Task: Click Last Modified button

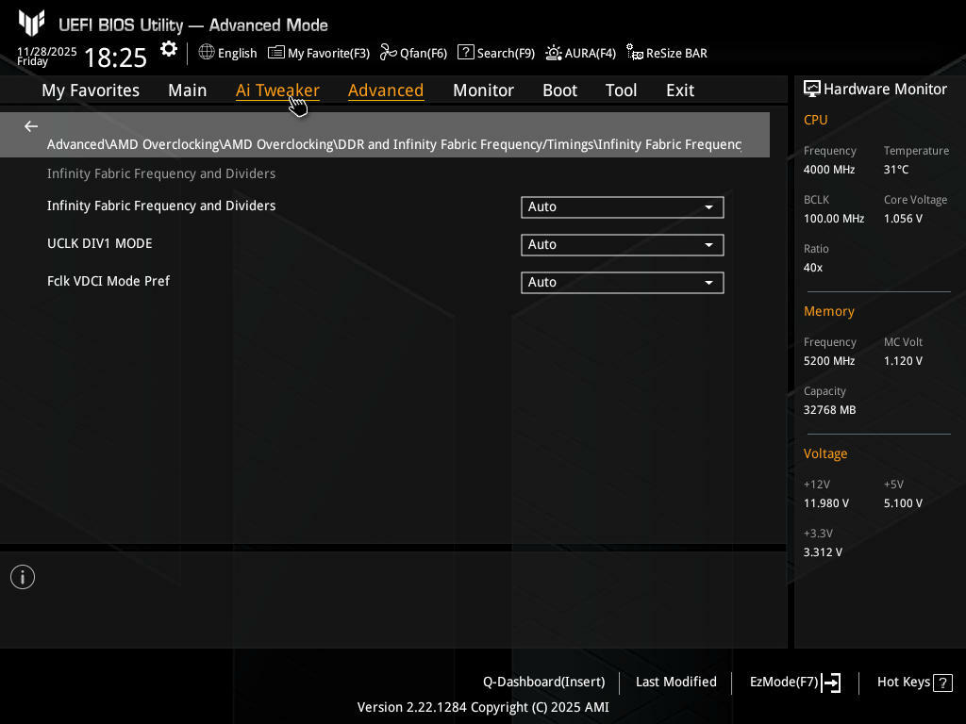Action: [x=675, y=683]
